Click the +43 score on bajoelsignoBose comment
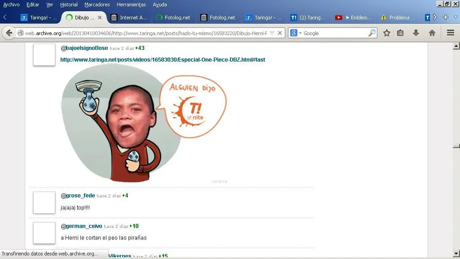This screenshot has height=259, width=460. click(140, 48)
